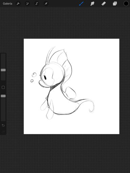Tap the smaller bubble on the canvas

32,81
